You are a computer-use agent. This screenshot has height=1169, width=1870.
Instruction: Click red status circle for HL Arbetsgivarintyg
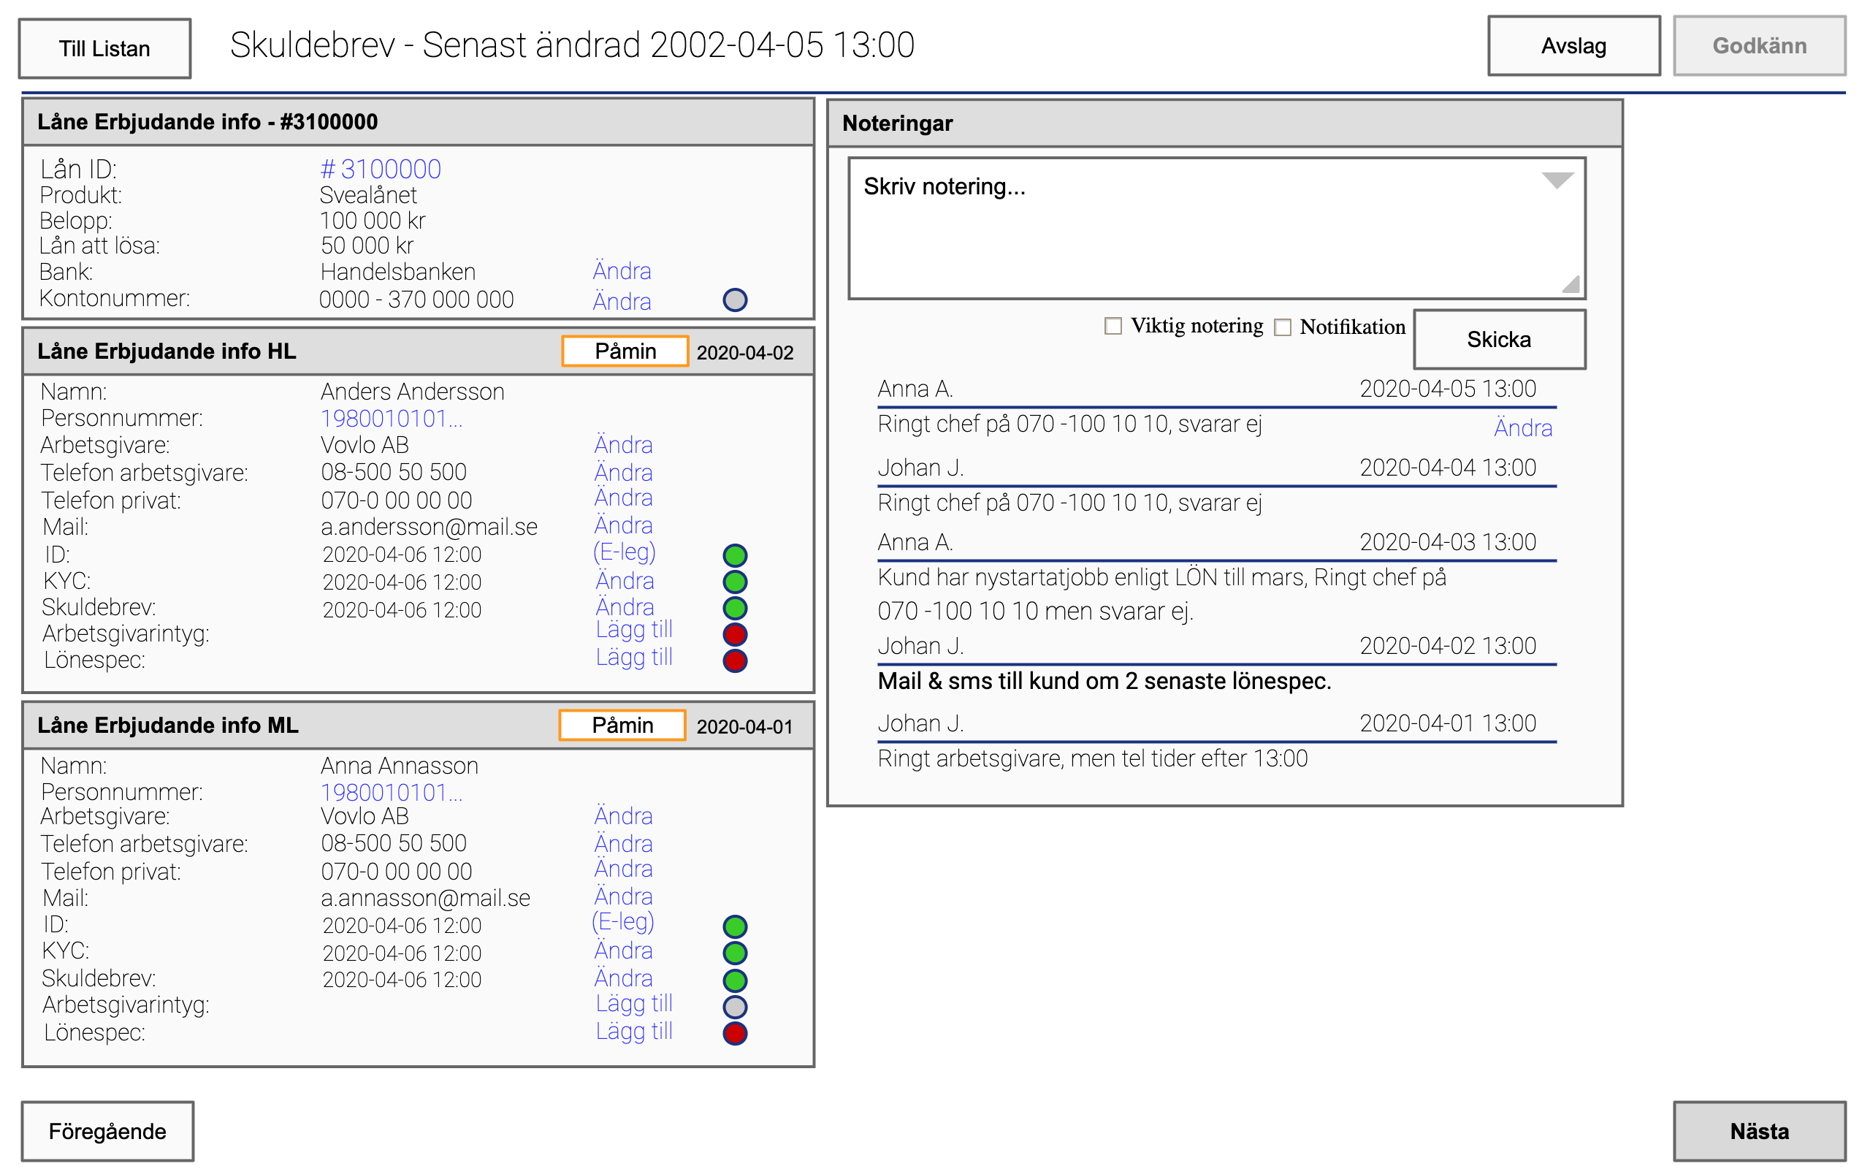tap(734, 635)
